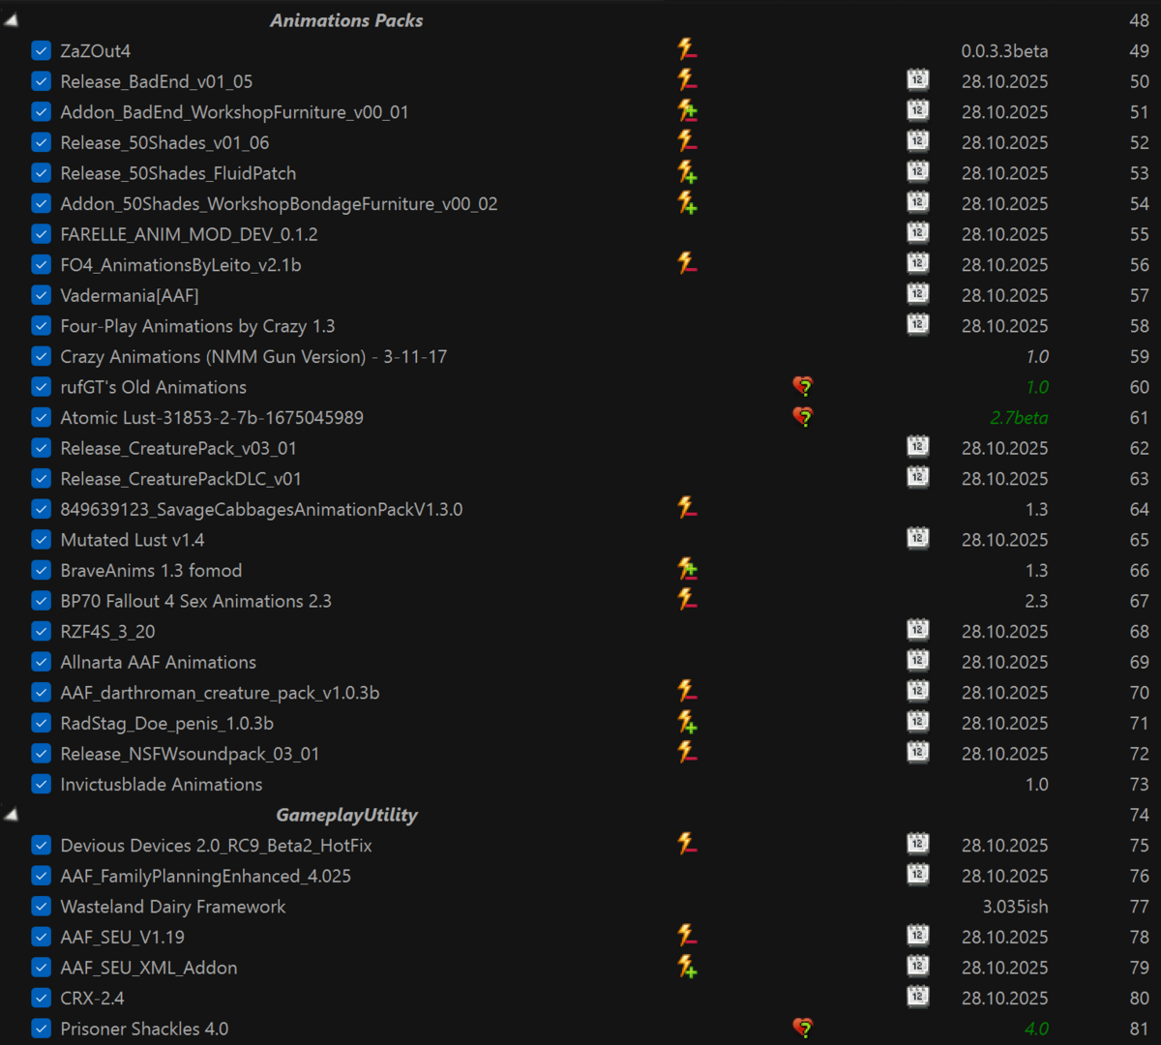Click priority number 59
The height and width of the screenshot is (1045, 1161).
click(1140, 356)
